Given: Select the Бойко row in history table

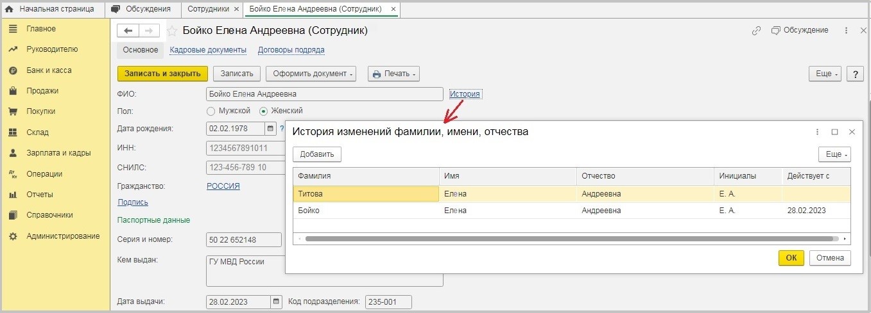Looking at the screenshot, I should (366, 211).
